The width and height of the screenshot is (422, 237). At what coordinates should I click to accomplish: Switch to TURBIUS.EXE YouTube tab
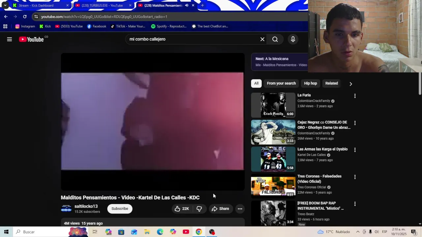click(102, 5)
